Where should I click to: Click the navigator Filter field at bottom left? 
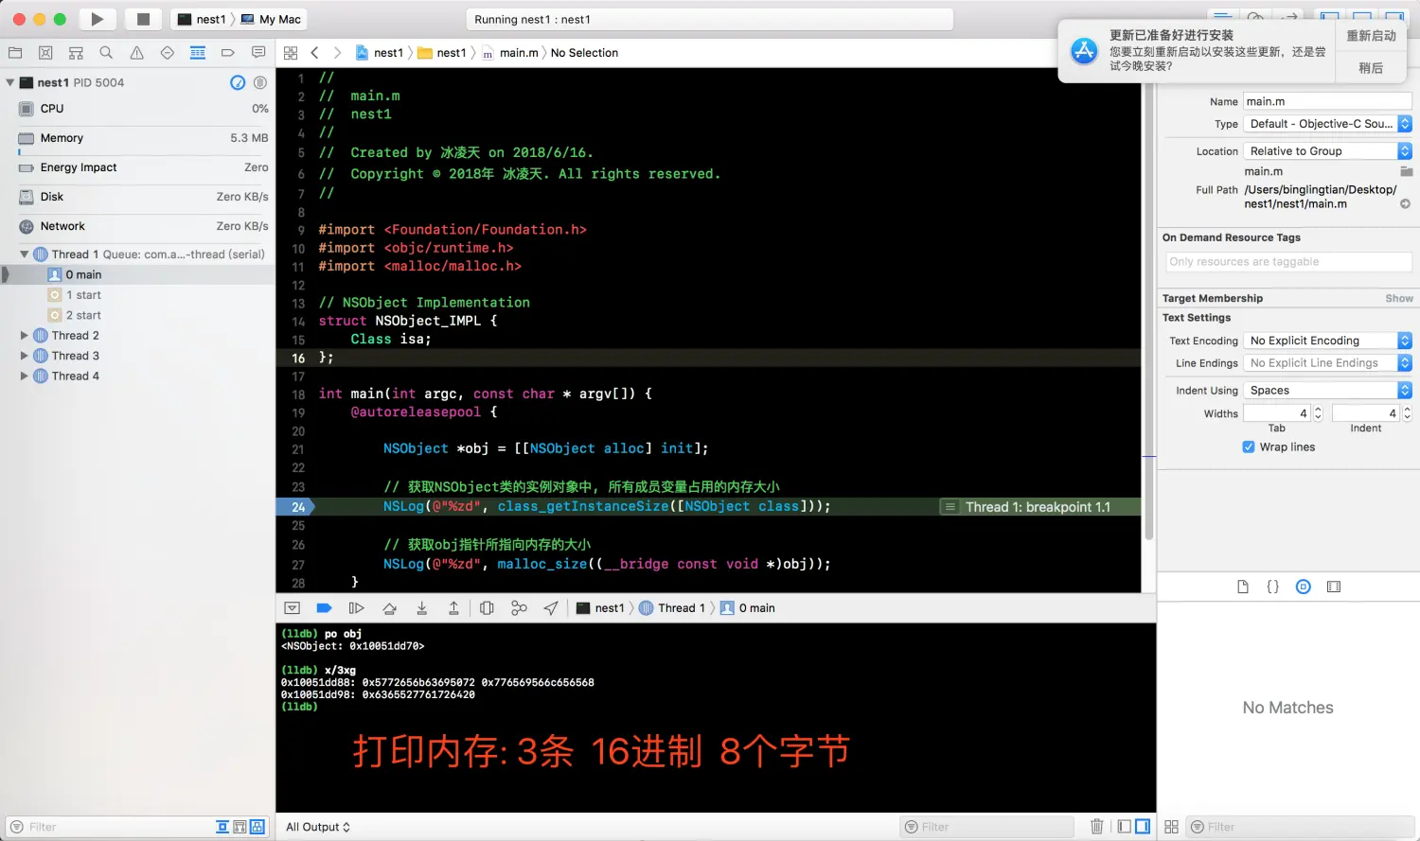coord(109,827)
